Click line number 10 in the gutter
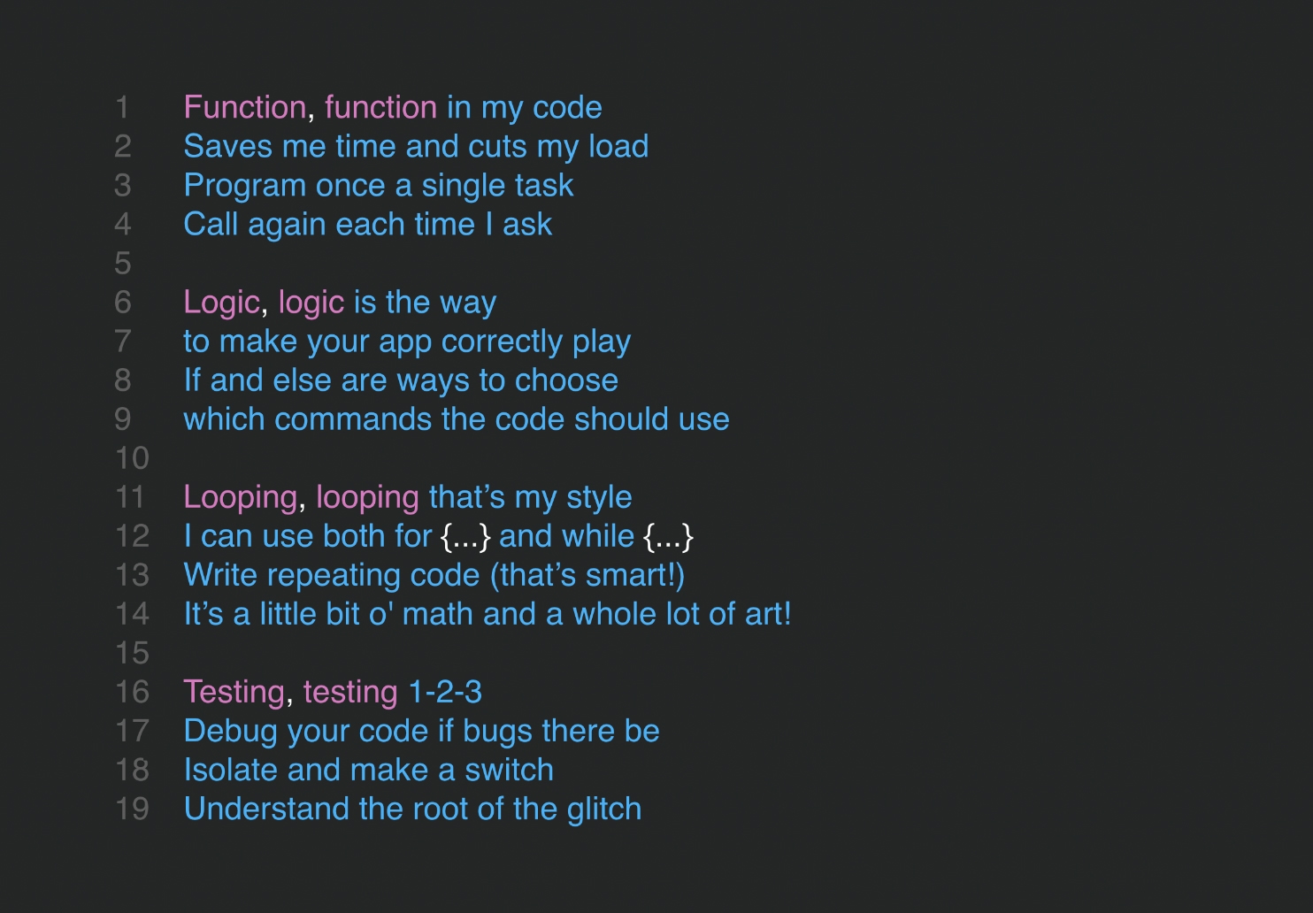Viewport: 1313px width, 913px height. (x=132, y=458)
